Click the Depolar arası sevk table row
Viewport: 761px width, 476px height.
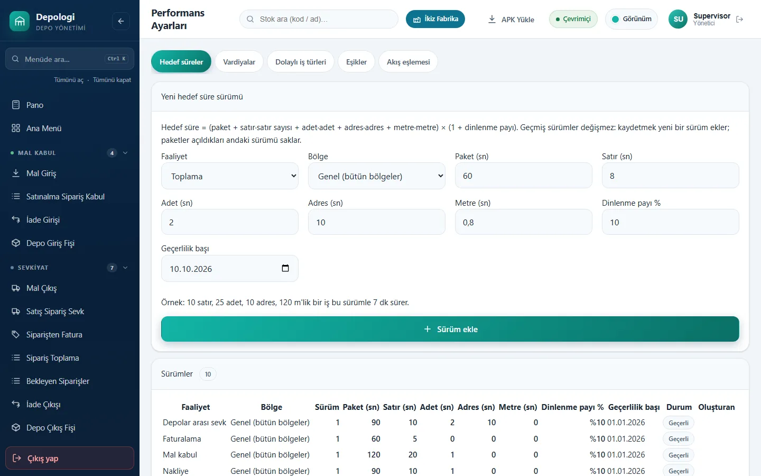[x=450, y=423]
